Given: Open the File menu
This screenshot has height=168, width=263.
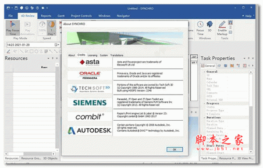Looking at the screenshot, I should click(11, 16).
